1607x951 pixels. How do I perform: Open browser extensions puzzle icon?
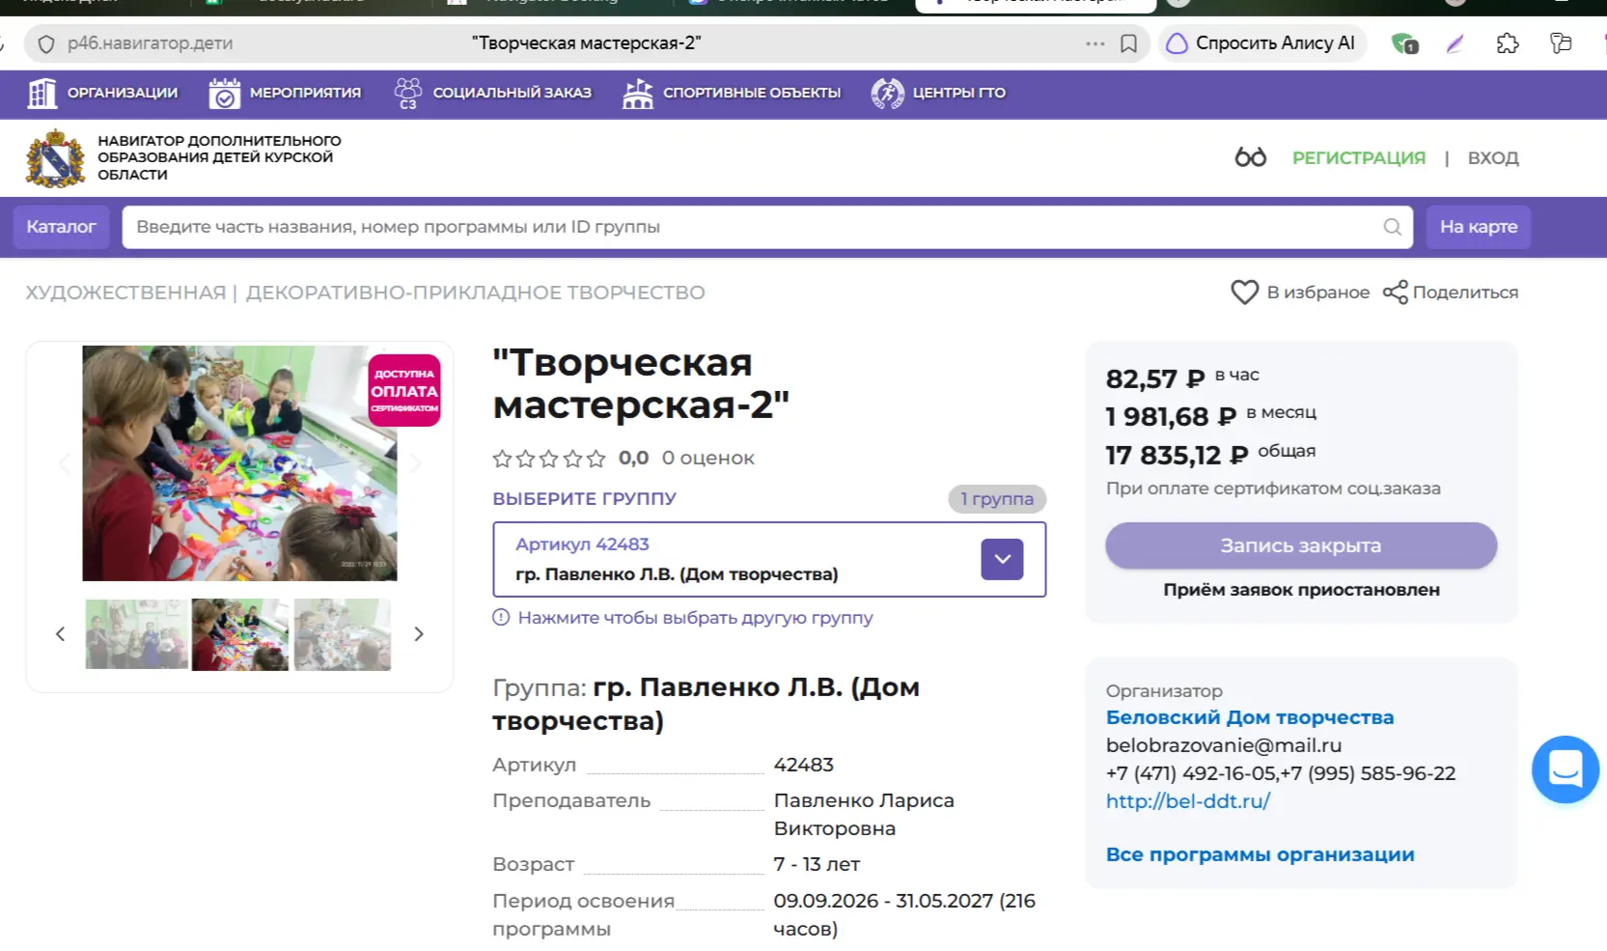1508,43
